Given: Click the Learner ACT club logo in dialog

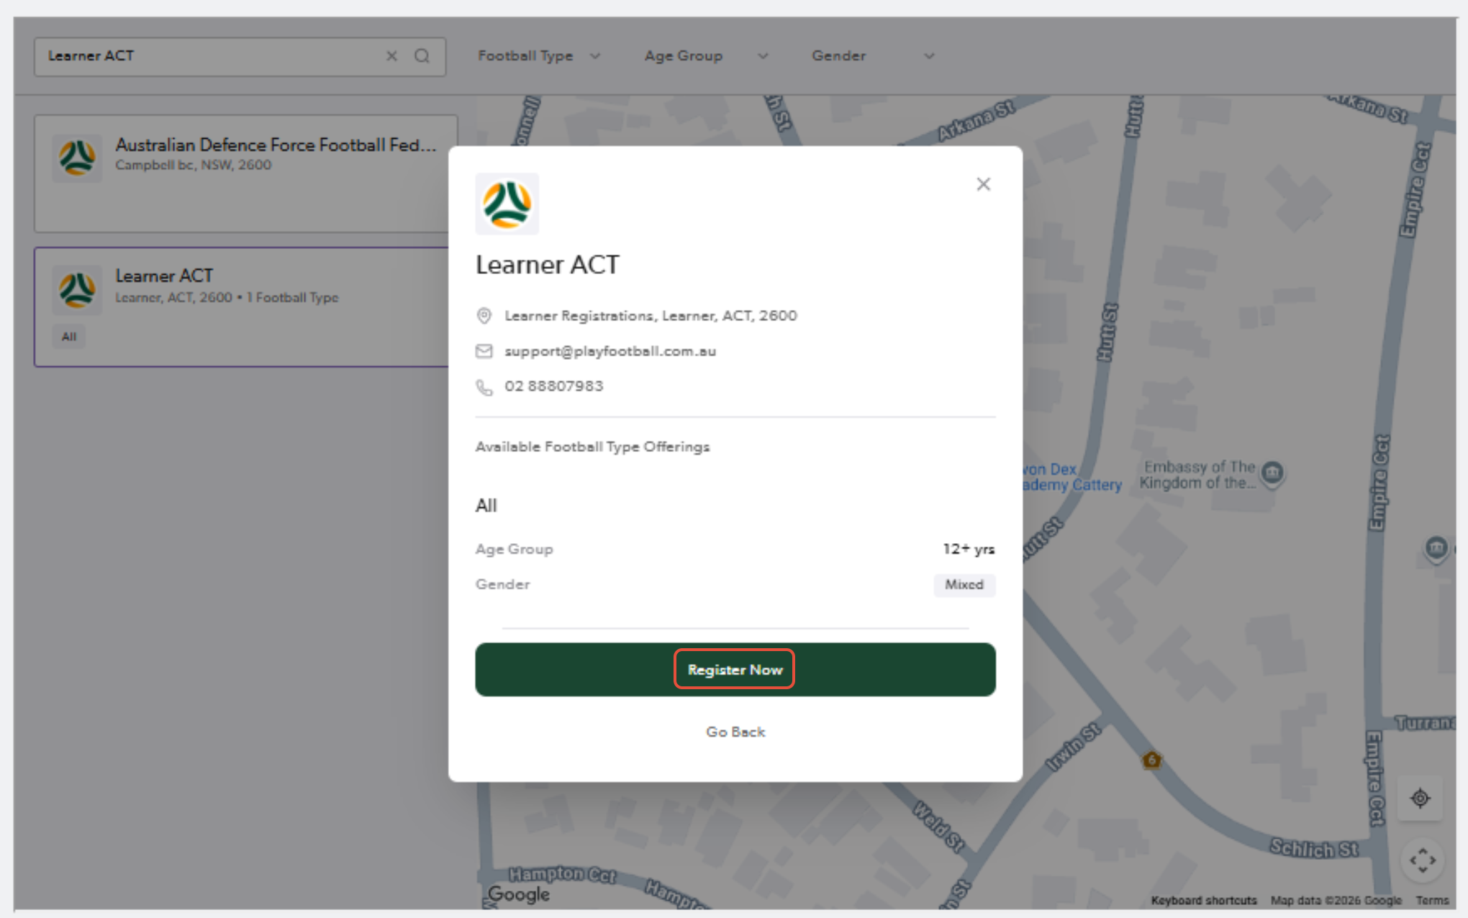Looking at the screenshot, I should coord(507,204).
